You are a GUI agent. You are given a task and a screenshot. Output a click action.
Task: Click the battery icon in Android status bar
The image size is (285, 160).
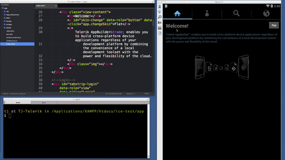coord(271,6)
